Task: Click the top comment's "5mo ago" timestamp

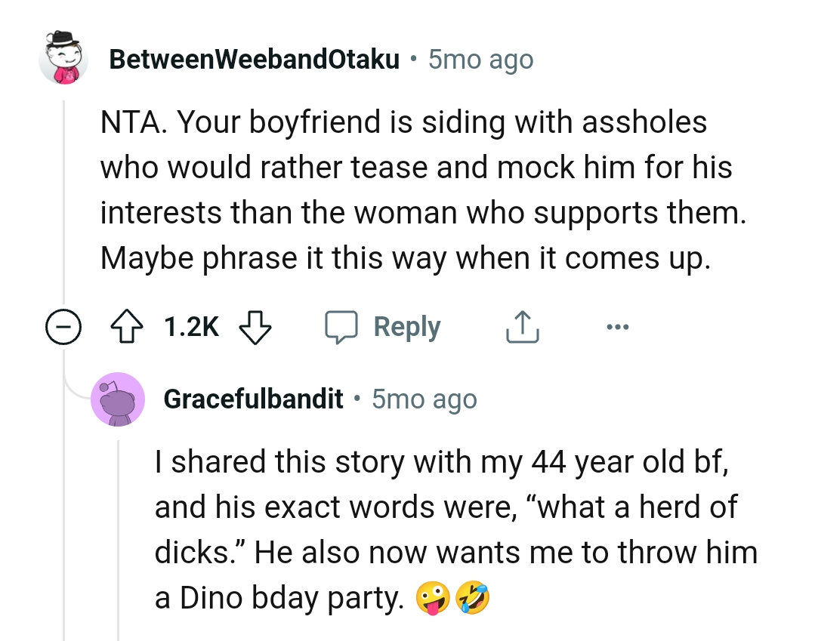Action: pos(480,59)
